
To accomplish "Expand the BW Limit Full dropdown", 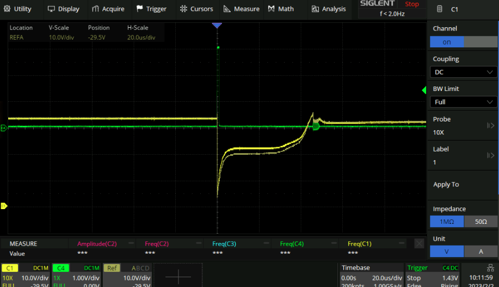I will tap(463, 102).
